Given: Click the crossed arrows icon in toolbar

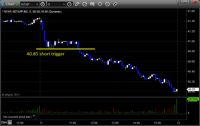Looking at the screenshot, I should pyautogui.click(x=115, y=4).
